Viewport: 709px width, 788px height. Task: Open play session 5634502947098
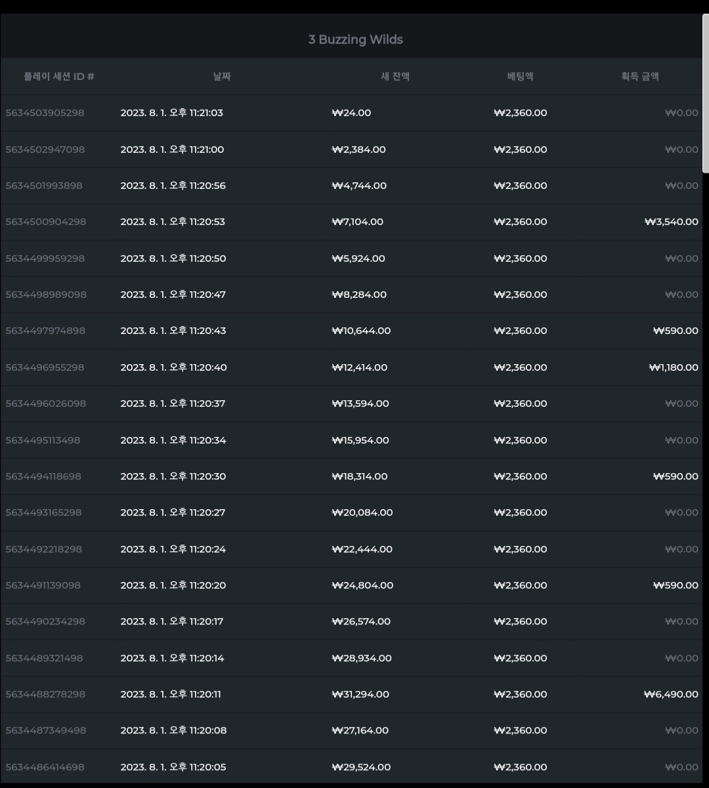45,150
